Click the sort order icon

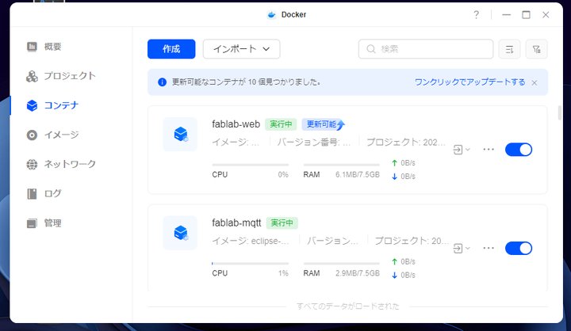click(509, 49)
